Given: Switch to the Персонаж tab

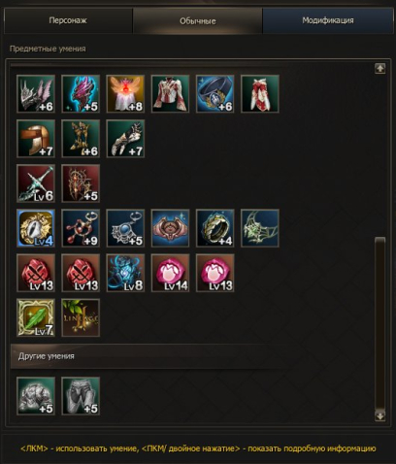Looking at the screenshot, I should coord(68,20).
